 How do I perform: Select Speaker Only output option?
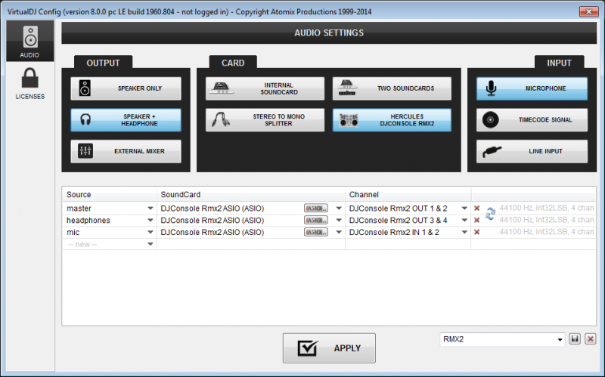126,88
